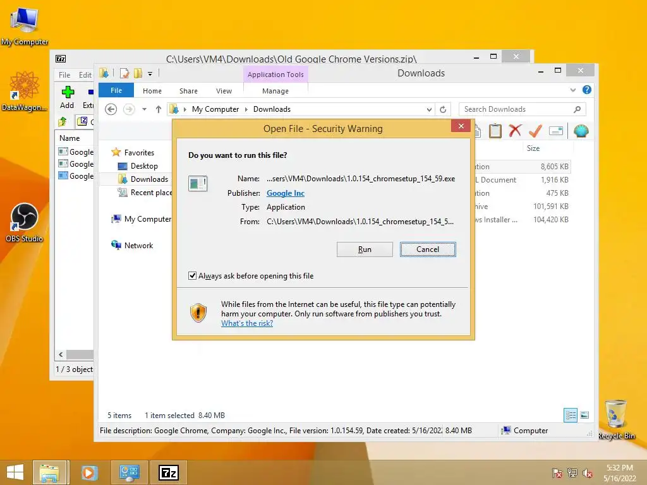Go forward in Explorer navigation

pyautogui.click(x=129, y=109)
